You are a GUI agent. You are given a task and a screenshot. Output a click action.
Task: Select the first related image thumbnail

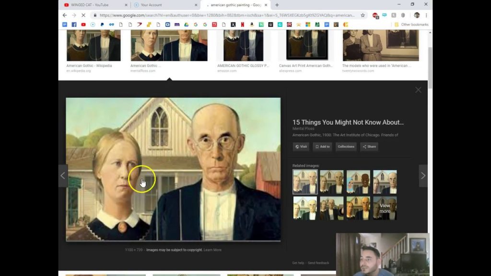point(305,182)
